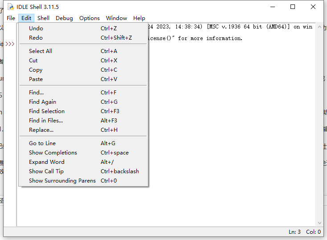This screenshot has height=240, width=327.
Task: Click the Col: 0 status indicator
Action: (313, 232)
